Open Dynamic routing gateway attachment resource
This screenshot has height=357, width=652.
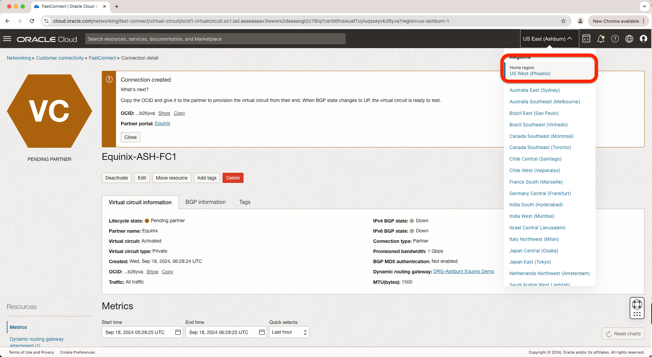click(37, 342)
